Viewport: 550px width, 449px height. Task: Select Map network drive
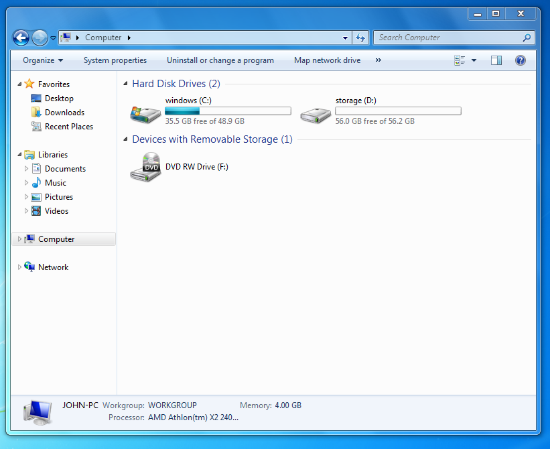(x=328, y=60)
